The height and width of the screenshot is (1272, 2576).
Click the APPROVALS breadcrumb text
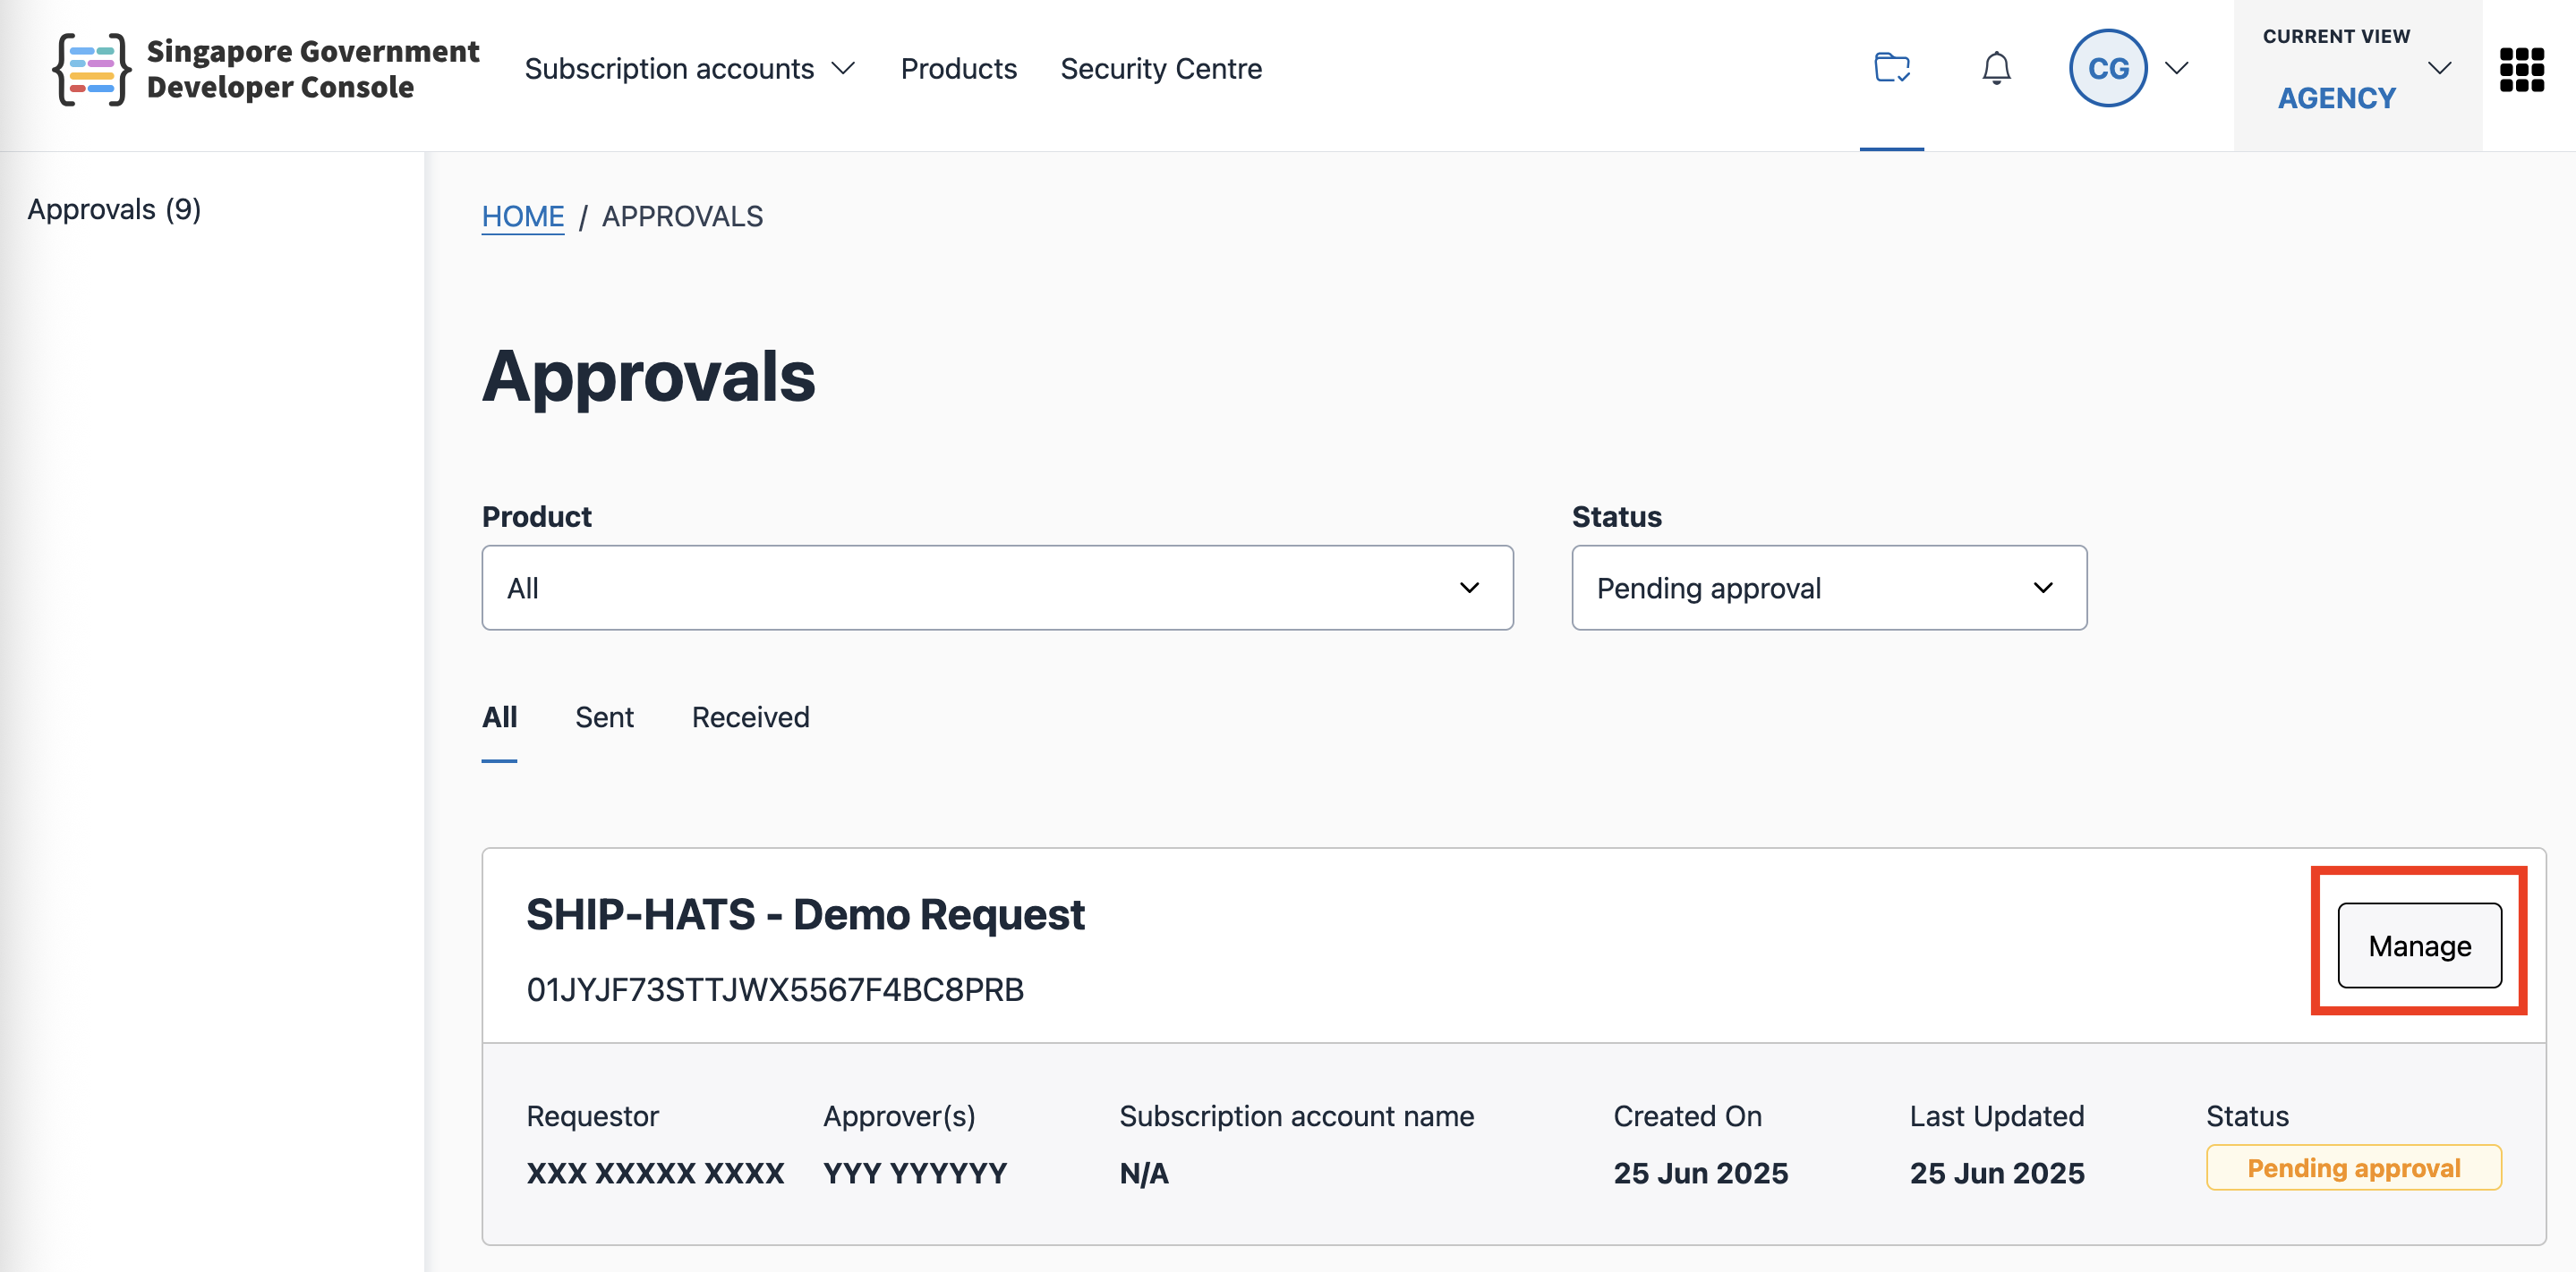[x=682, y=216]
